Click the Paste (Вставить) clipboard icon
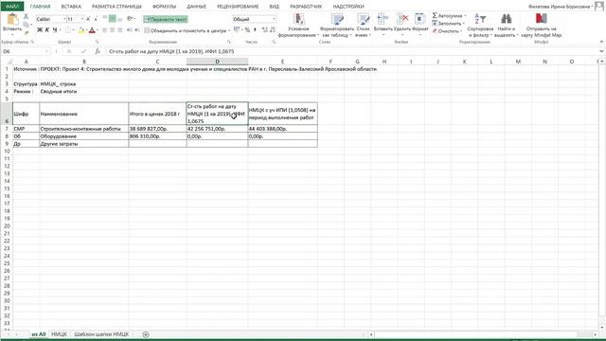 coord(12,19)
